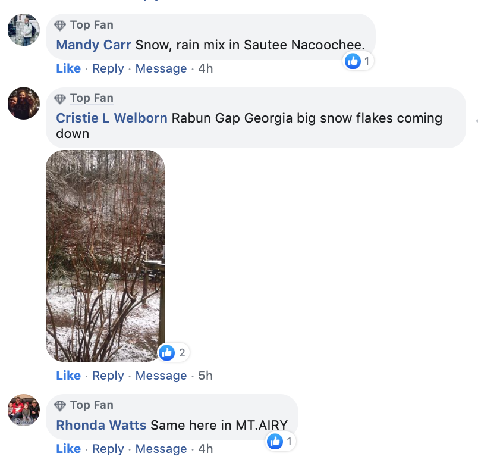Screen dimensions: 478x463
Task: Open Rhonda Watts' profile avatar
Action: coord(24,410)
